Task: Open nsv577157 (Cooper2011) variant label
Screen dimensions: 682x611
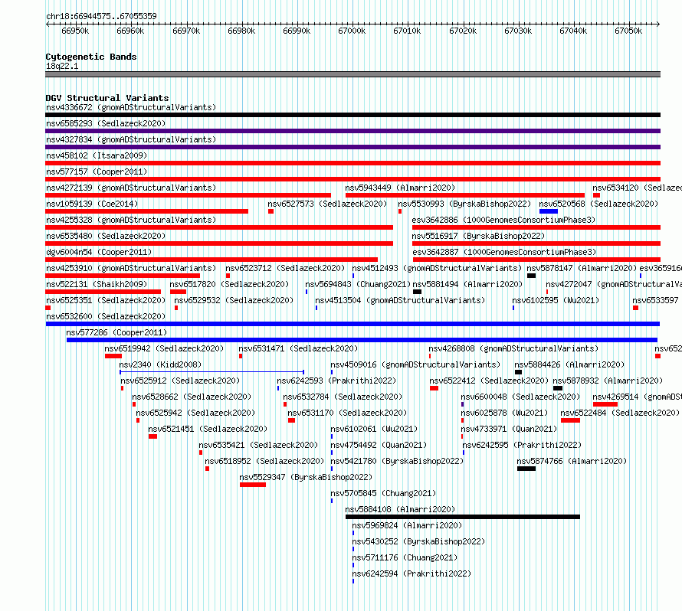Action: [x=97, y=172]
